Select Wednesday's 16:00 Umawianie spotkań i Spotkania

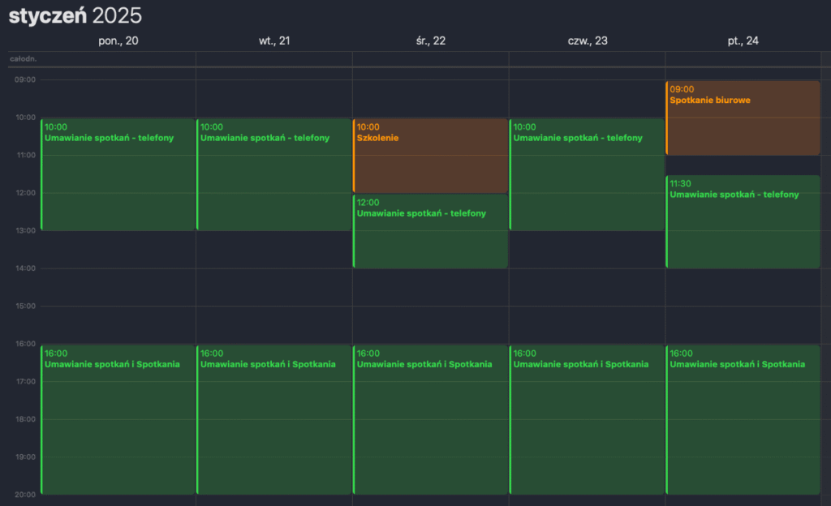(x=430, y=420)
